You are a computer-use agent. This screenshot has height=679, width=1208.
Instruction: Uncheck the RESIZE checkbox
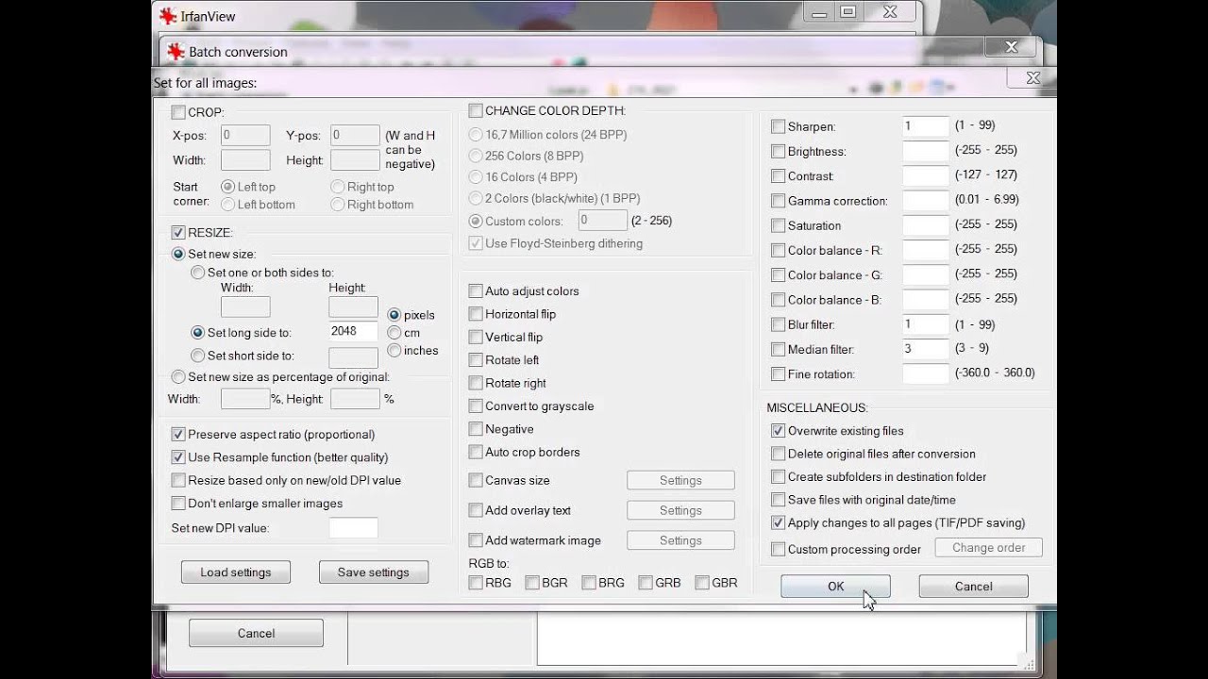tap(178, 232)
